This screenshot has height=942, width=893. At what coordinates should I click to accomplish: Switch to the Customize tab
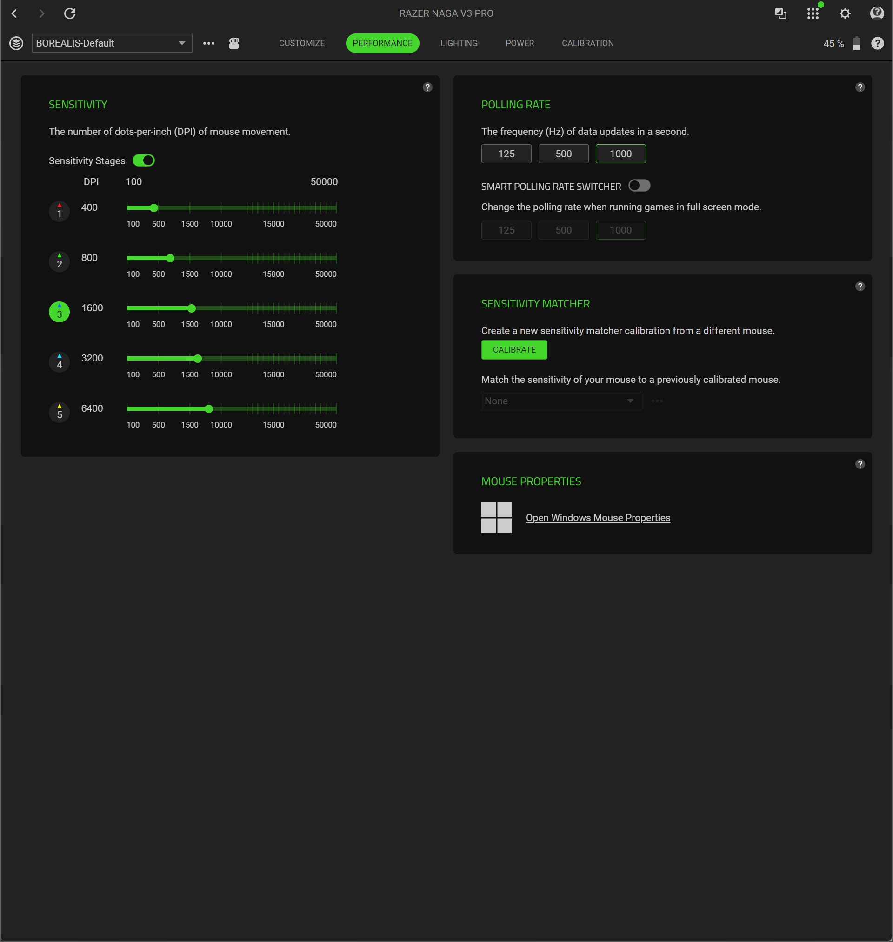(302, 43)
